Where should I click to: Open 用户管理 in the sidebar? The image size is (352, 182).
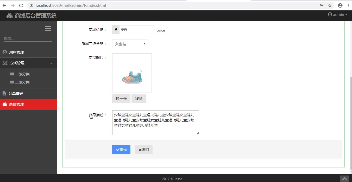(29, 52)
